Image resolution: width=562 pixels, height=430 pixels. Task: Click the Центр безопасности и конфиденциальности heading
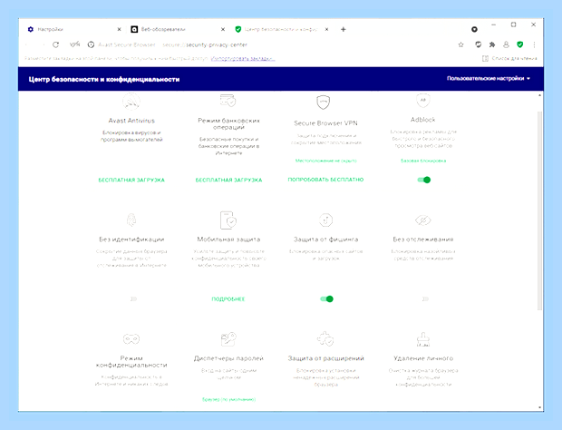click(104, 79)
